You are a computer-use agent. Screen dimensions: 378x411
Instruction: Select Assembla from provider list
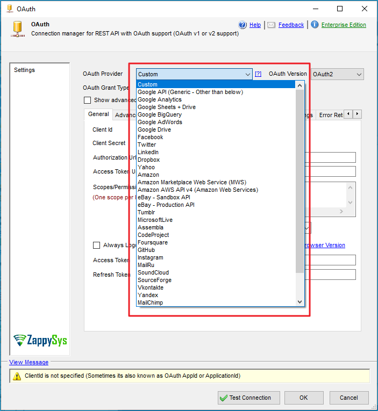216,227
